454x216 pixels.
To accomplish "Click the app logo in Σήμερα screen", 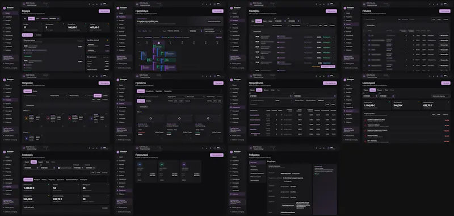I will (5, 9).
